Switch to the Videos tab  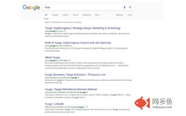65,15
